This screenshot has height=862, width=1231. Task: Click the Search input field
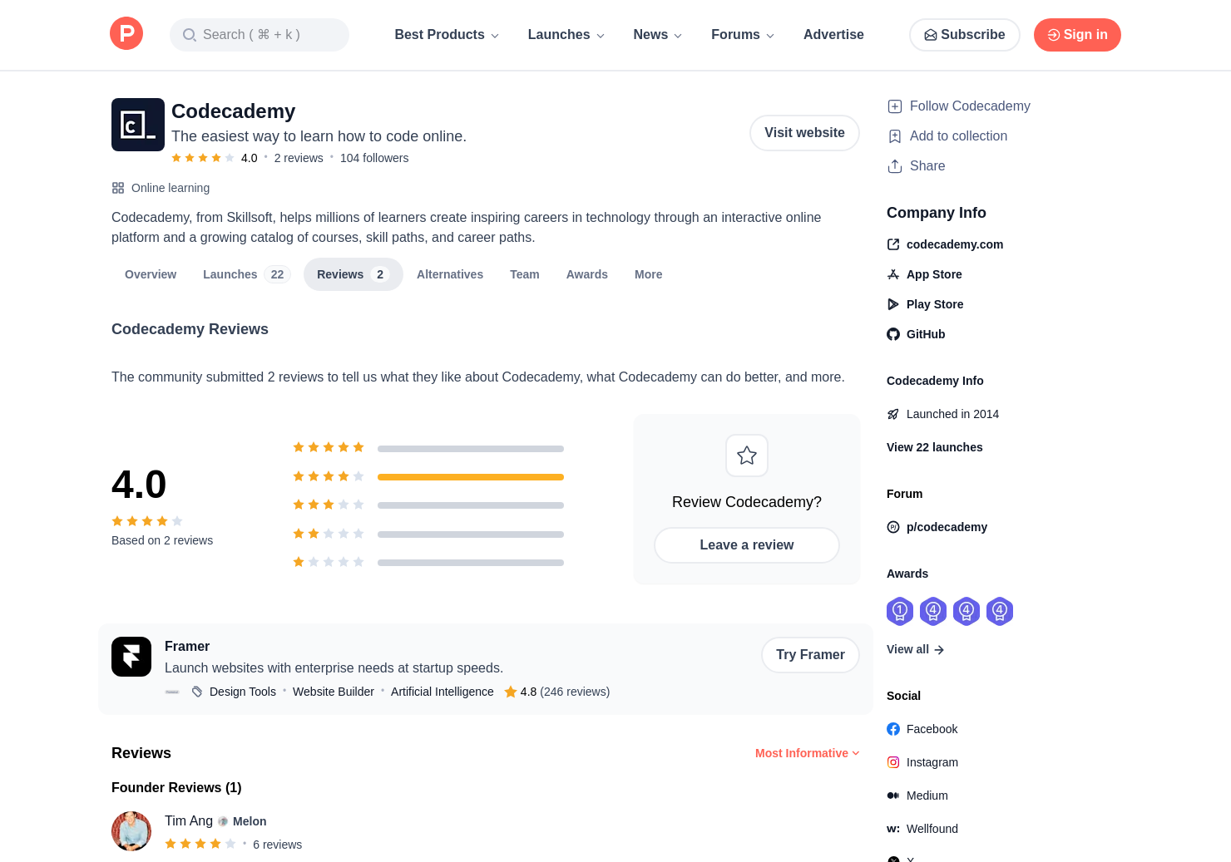(x=260, y=35)
